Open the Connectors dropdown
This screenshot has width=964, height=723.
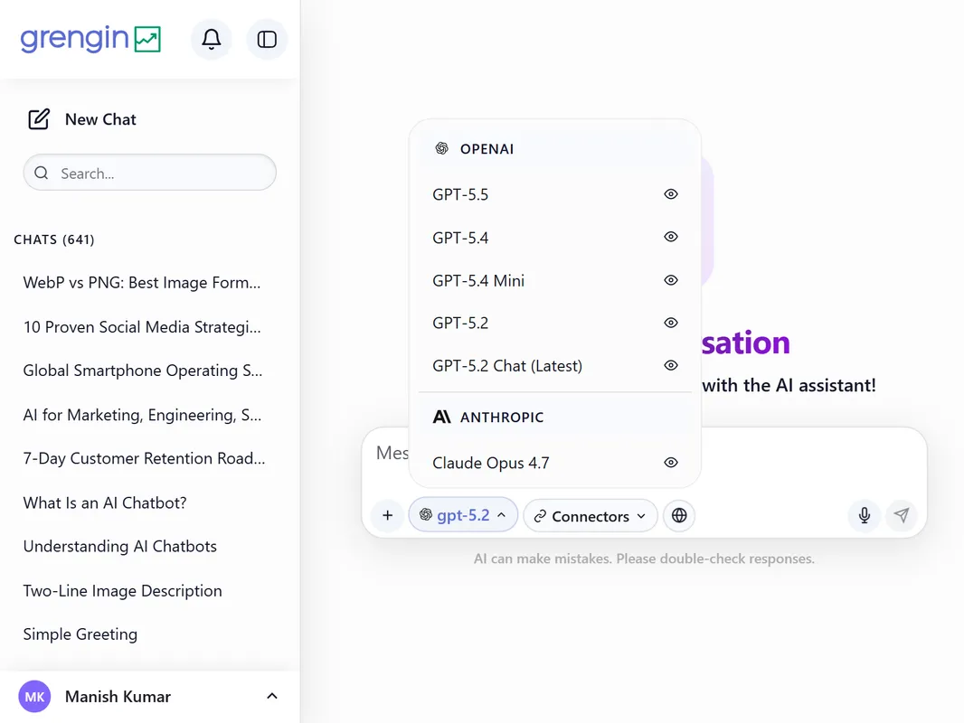591,516
